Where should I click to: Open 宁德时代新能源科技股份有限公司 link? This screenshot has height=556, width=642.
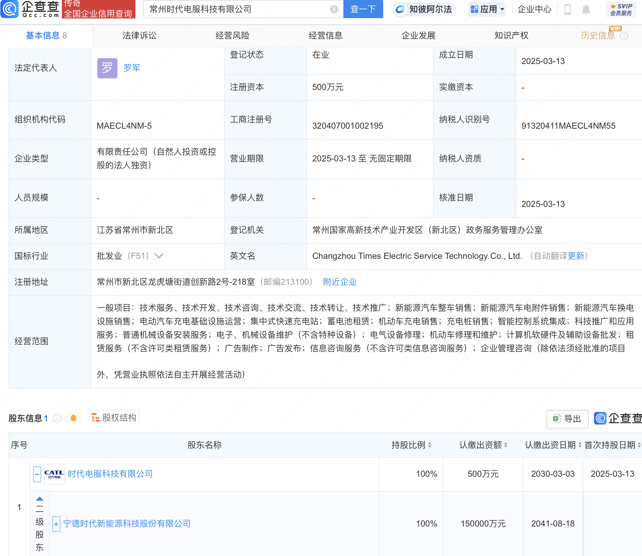(x=127, y=524)
